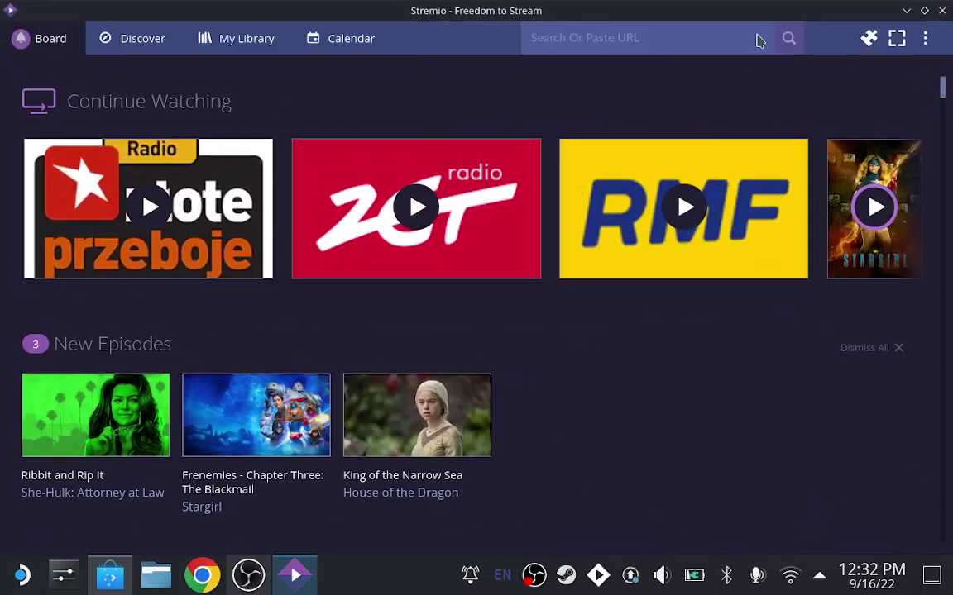Open notifications bell in system tray
This screenshot has height=595, width=953.
(471, 574)
